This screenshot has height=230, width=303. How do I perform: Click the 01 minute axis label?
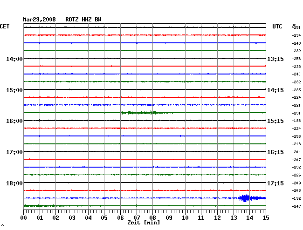40,218
